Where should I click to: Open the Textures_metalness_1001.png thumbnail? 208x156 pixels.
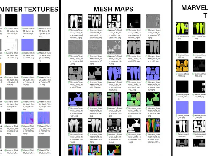coord(199,87)
